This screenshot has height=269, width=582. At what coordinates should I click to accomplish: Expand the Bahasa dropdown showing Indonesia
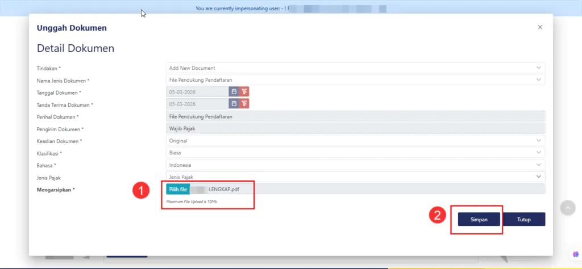pyautogui.click(x=355, y=165)
